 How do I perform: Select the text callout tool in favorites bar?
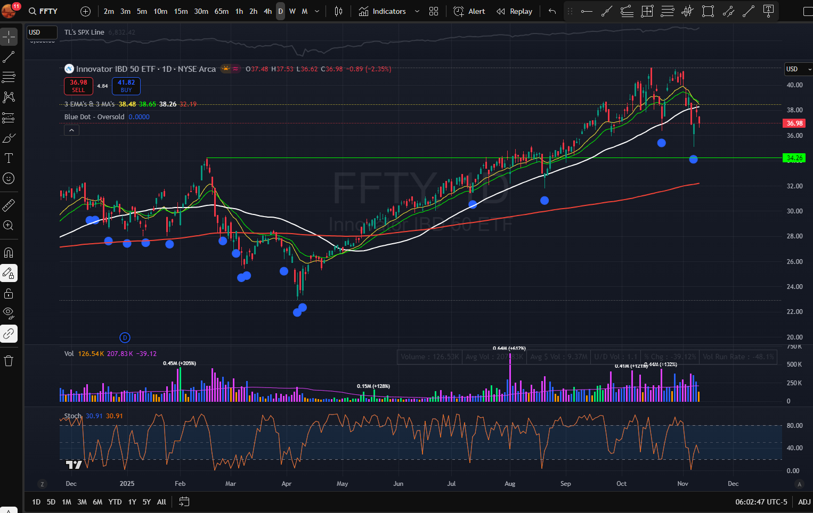tap(769, 11)
